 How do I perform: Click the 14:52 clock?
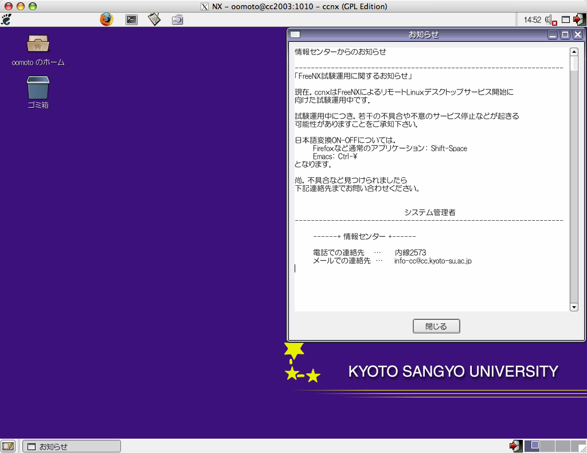click(x=533, y=20)
